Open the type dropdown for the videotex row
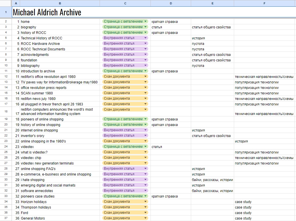 (145, 147)
